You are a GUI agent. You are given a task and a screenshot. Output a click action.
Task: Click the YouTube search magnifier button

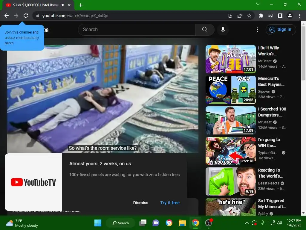tap(205, 30)
